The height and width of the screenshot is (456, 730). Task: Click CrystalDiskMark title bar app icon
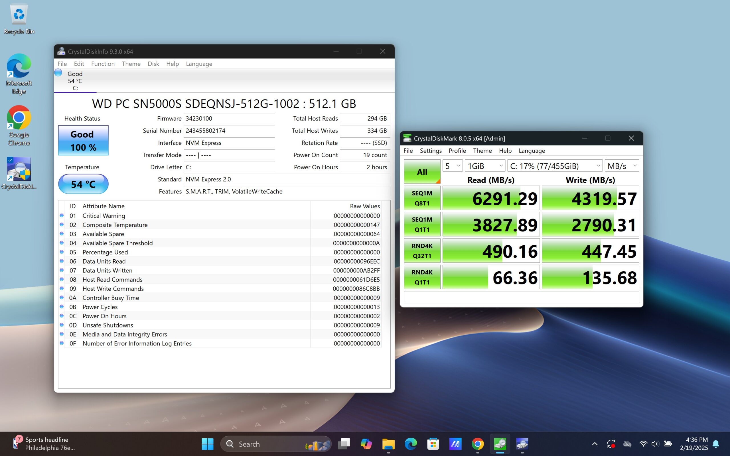click(407, 138)
